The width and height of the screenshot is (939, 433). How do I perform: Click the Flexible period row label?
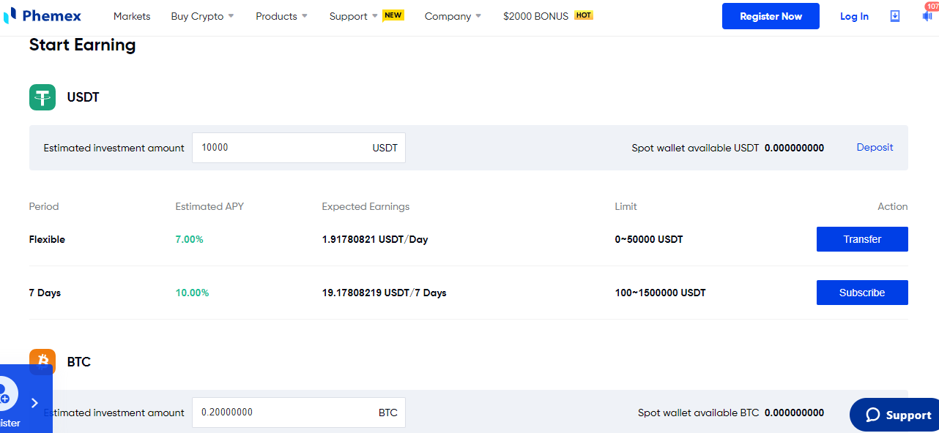47,239
